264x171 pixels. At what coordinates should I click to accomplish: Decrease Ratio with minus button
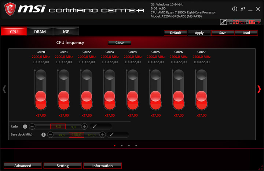pyautogui.click(x=32, y=126)
